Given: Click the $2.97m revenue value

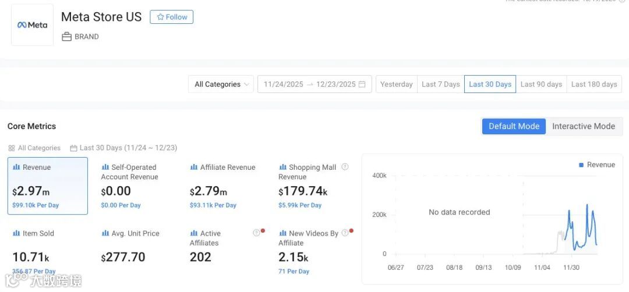Looking at the screenshot, I should (31, 191).
